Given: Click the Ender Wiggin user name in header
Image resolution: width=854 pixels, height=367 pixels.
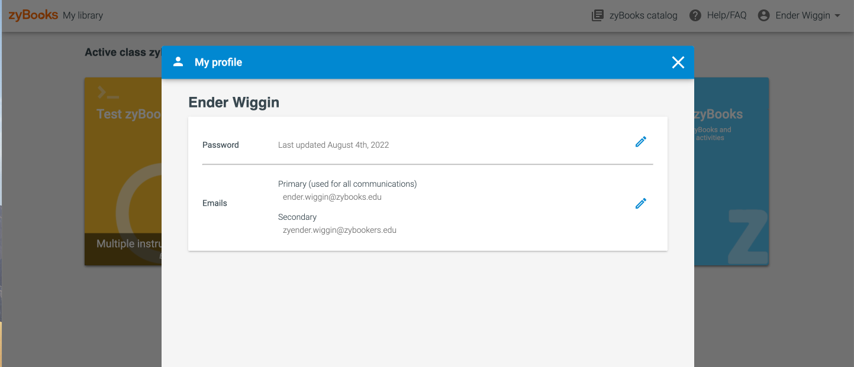Looking at the screenshot, I should 803,15.
